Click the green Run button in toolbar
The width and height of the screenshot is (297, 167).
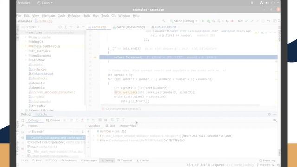click(x=203, y=21)
